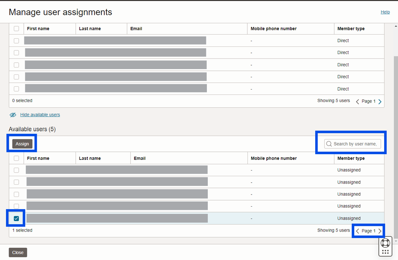Click the magnifier icon in search box
Screen dimensions: 398x260
point(329,144)
